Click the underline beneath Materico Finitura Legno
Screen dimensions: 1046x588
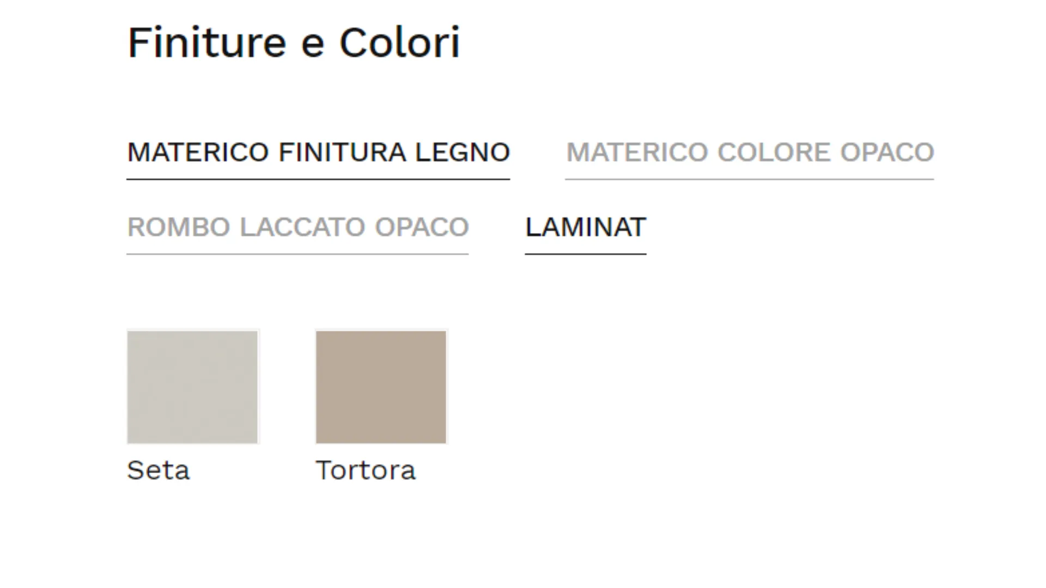[318, 179]
